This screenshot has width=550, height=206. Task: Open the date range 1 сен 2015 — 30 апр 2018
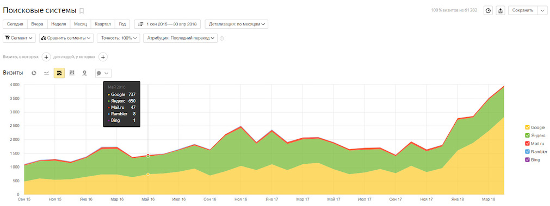pyautogui.click(x=168, y=24)
